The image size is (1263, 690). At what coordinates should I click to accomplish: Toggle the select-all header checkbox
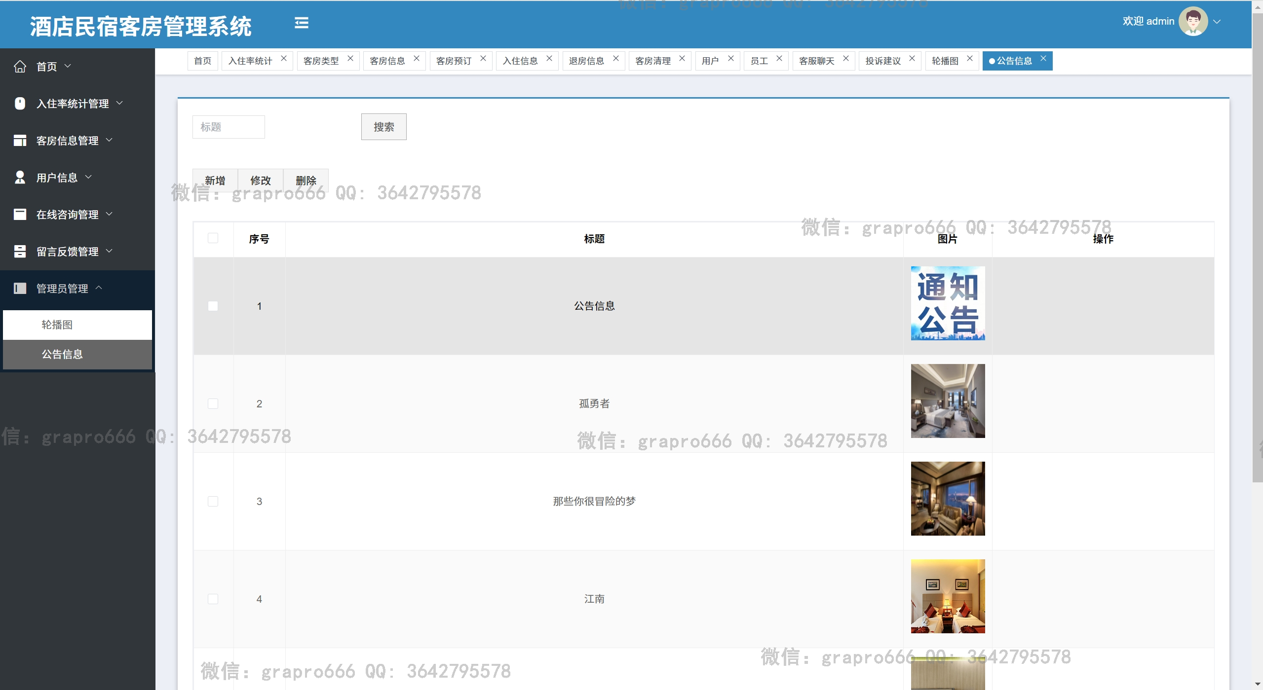(x=213, y=239)
